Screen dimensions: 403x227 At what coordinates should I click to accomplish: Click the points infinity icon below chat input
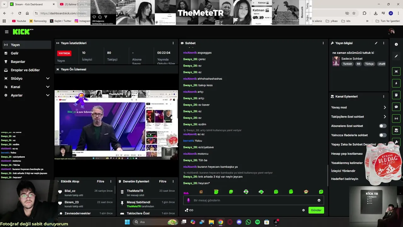(x=189, y=210)
